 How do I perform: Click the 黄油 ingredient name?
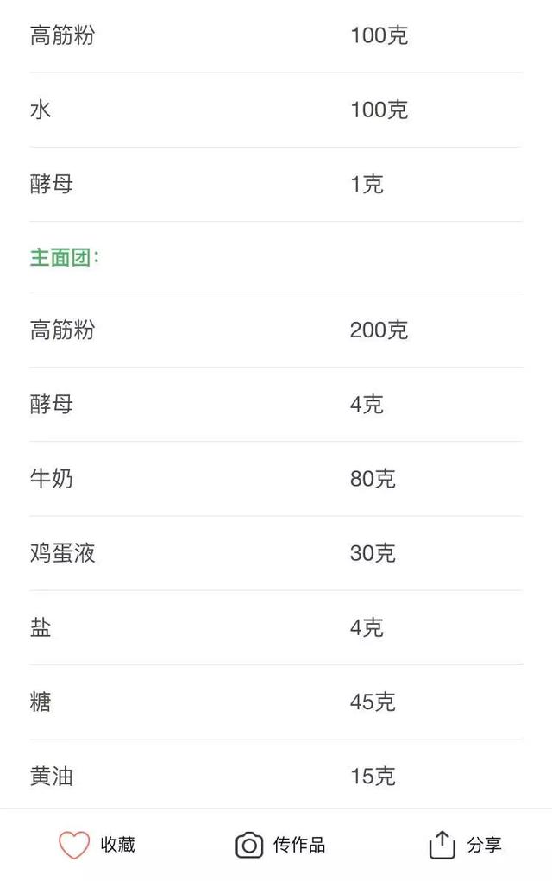click(x=52, y=777)
